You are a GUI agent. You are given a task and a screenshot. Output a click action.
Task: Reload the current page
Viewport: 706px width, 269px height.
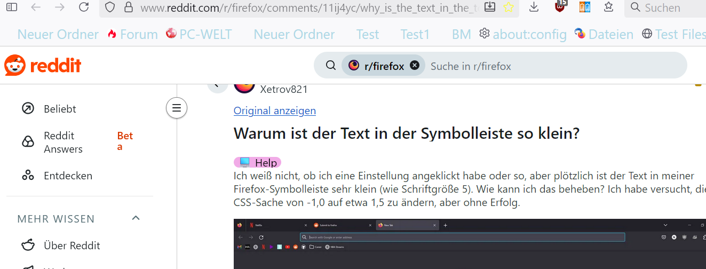84,7
